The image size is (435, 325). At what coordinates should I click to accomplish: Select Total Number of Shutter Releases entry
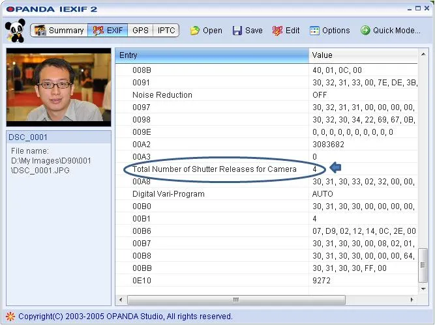click(x=266, y=169)
